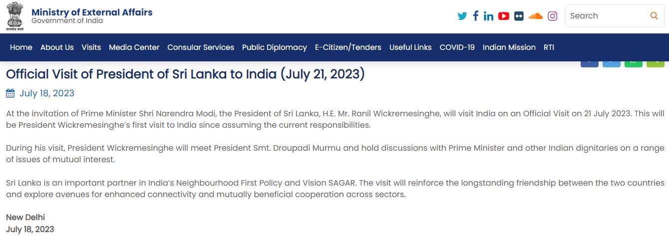Go to Home in navigation bar

pyautogui.click(x=21, y=47)
